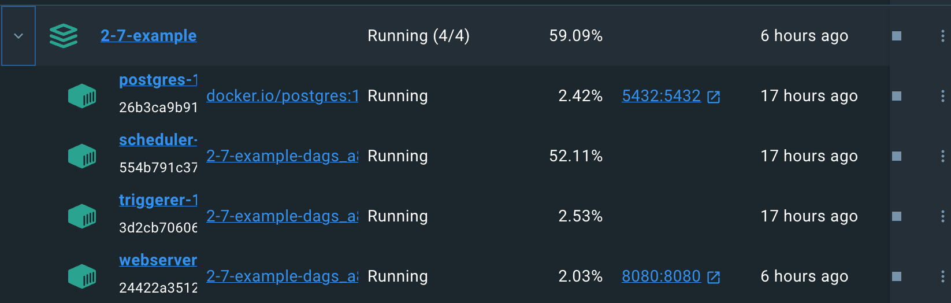Open the postgres-1 container details
The height and width of the screenshot is (303, 951).
tap(158, 80)
